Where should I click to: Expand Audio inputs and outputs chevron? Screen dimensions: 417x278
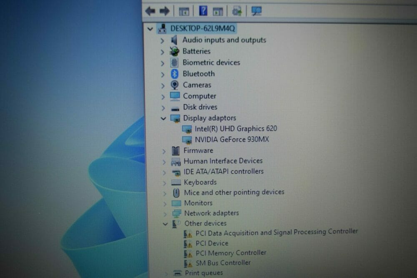click(162, 41)
